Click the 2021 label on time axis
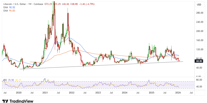The height and width of the screenshot is (103, 207). click(x=45, y=92)
